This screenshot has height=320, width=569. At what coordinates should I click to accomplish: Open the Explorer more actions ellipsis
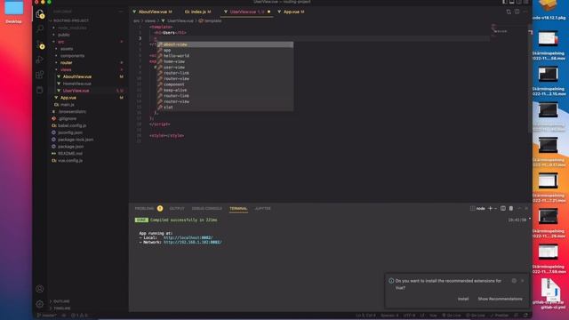(x=121, y=12)
